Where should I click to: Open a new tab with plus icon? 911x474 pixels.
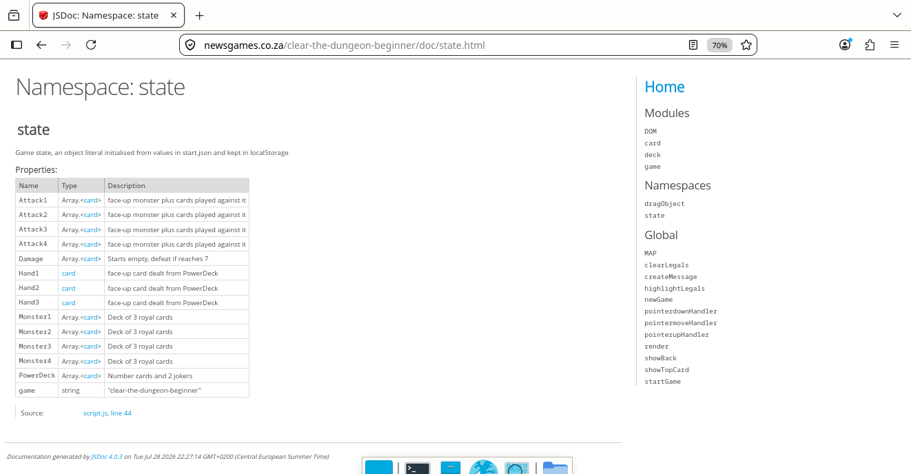click(x=199, y=15)
